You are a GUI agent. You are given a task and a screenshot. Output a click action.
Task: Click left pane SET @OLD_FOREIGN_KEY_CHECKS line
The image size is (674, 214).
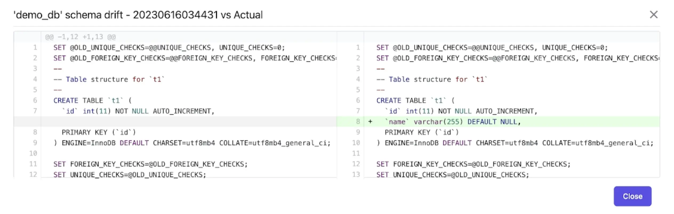(195, 58)
